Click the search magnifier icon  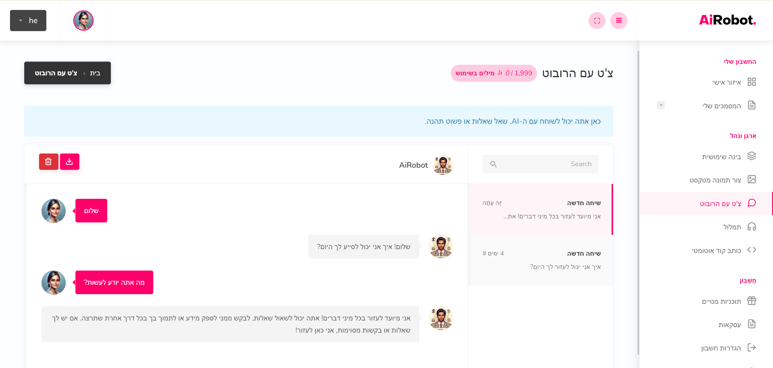pos(493,164)
